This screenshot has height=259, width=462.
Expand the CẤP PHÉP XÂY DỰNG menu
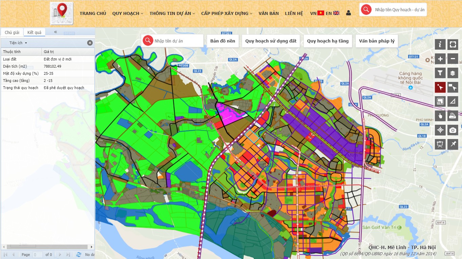(x=227, y=13)
